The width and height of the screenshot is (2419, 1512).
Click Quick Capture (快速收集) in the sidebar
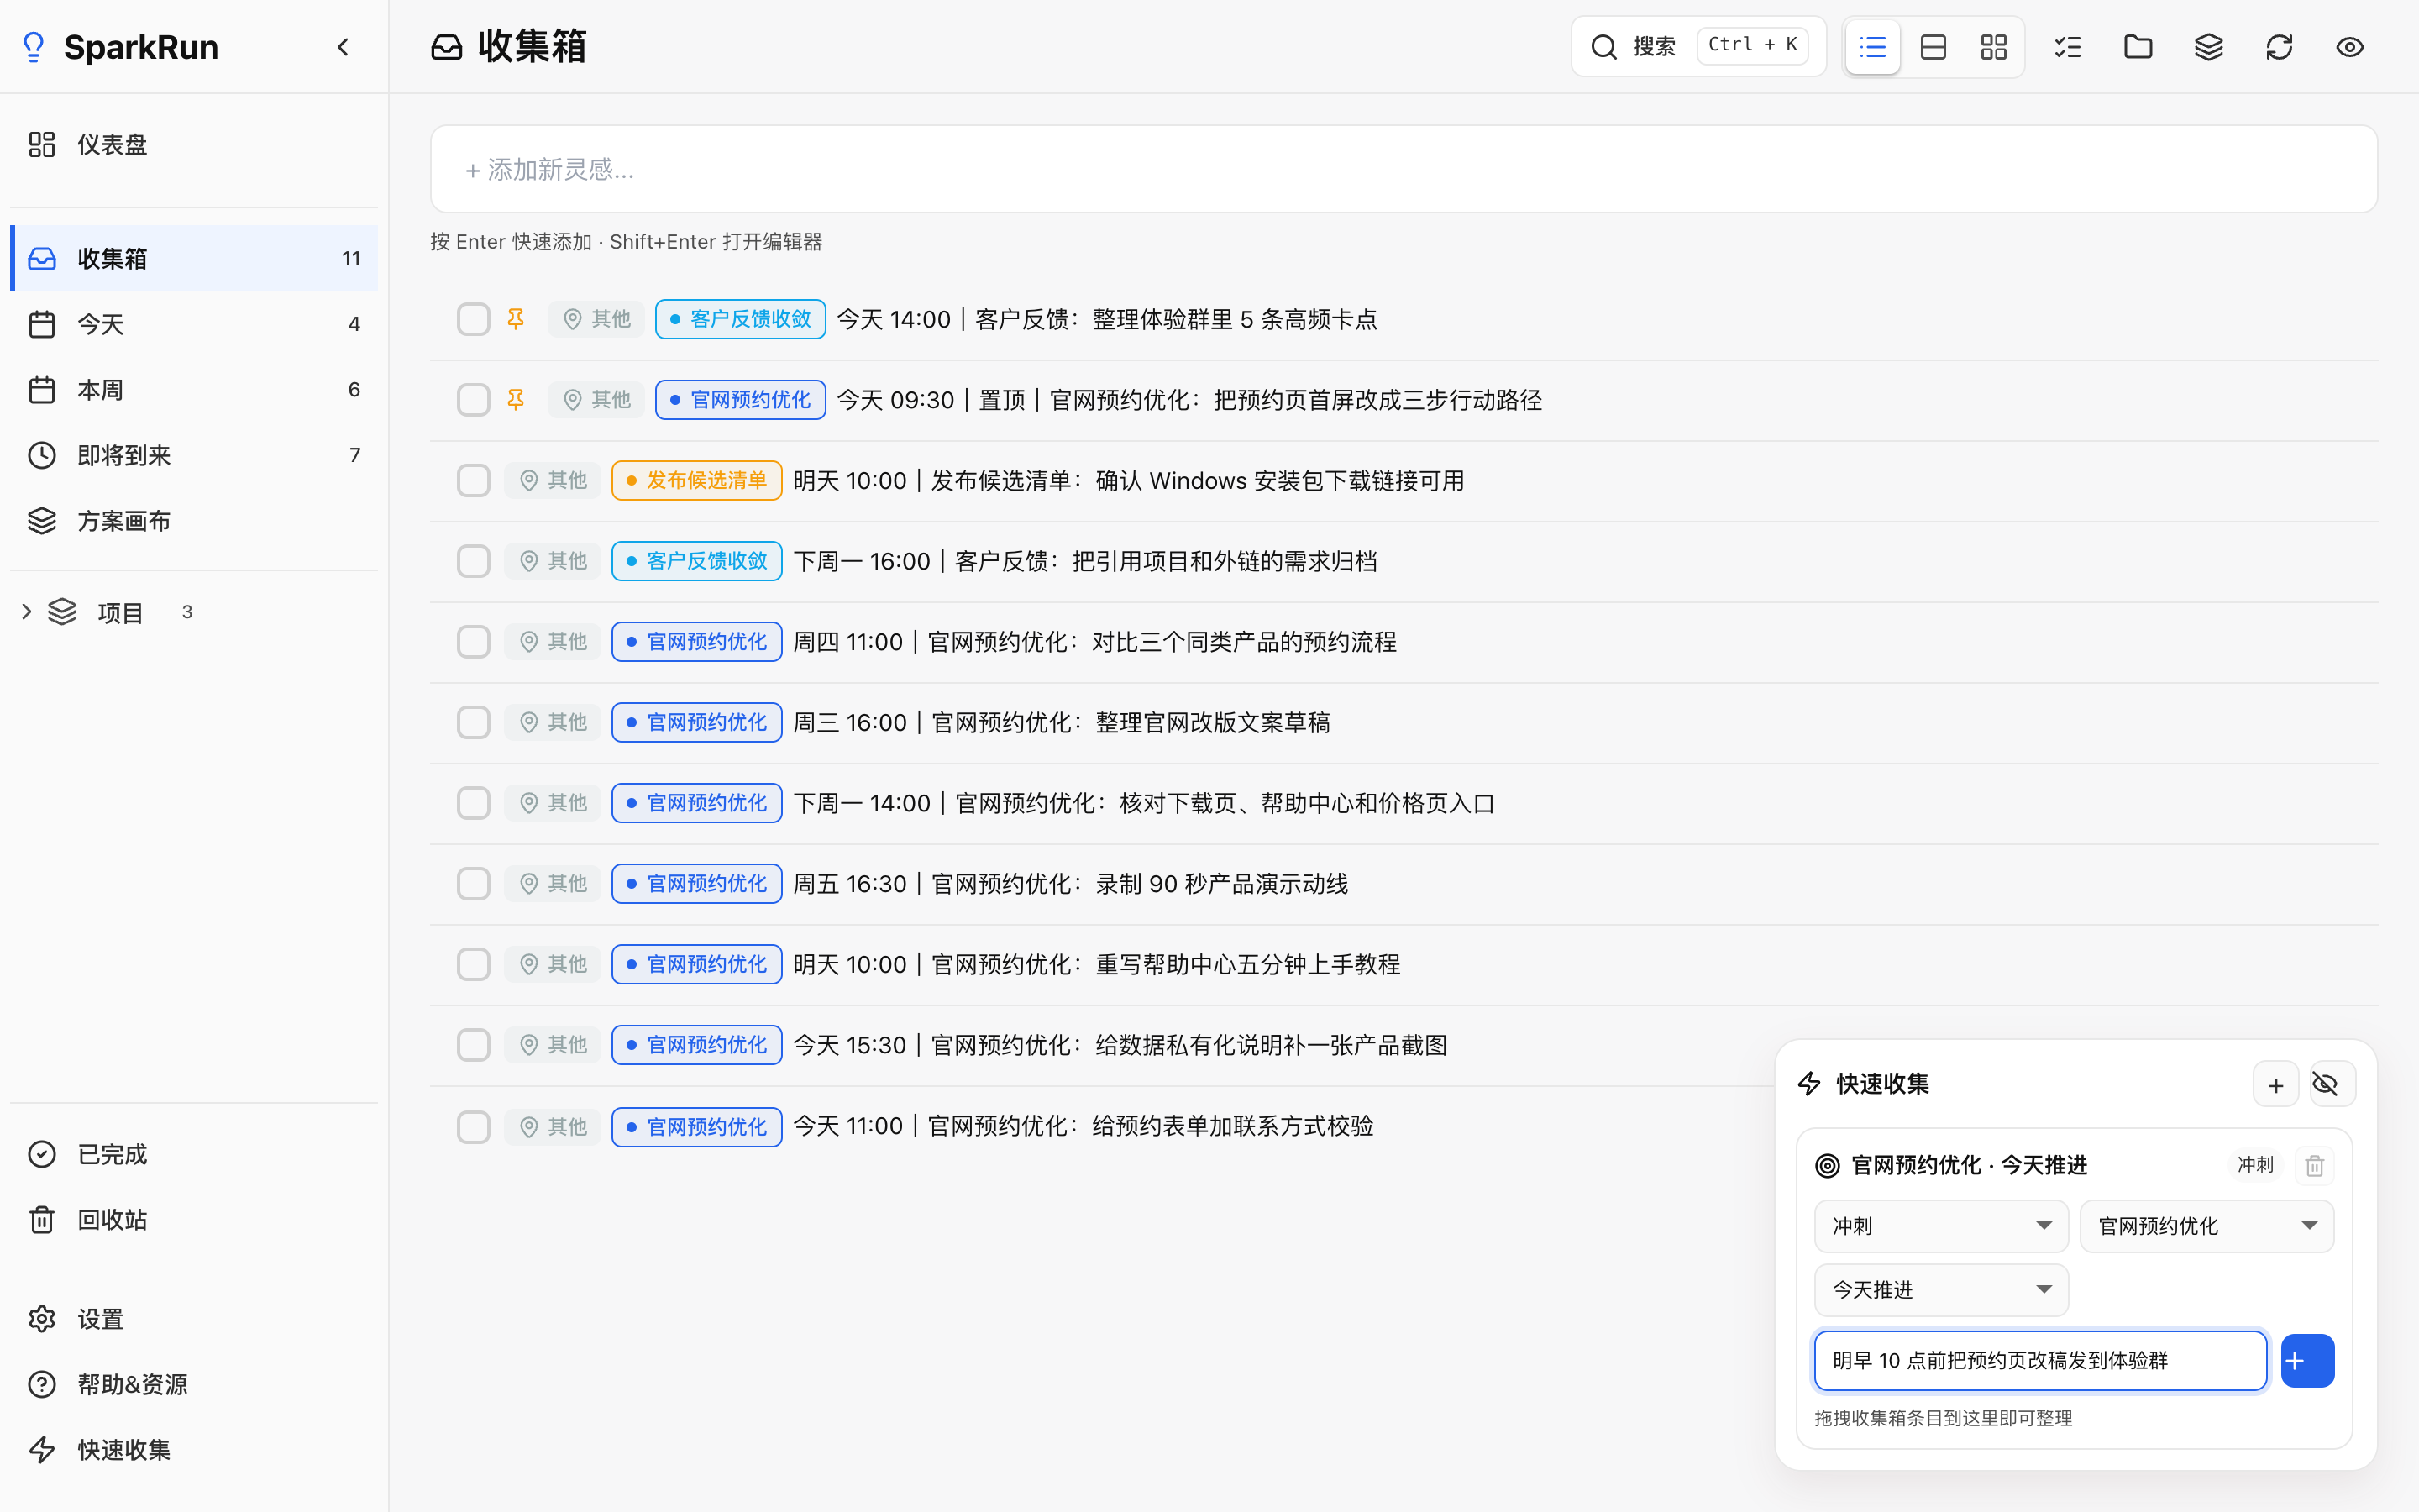coord(194,1449)
